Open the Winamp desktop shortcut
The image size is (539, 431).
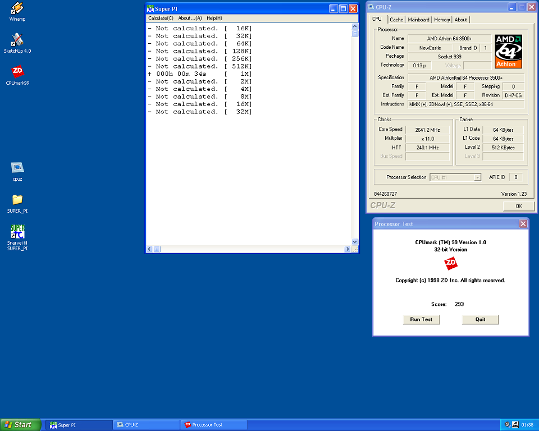click(x=17, y=11)
